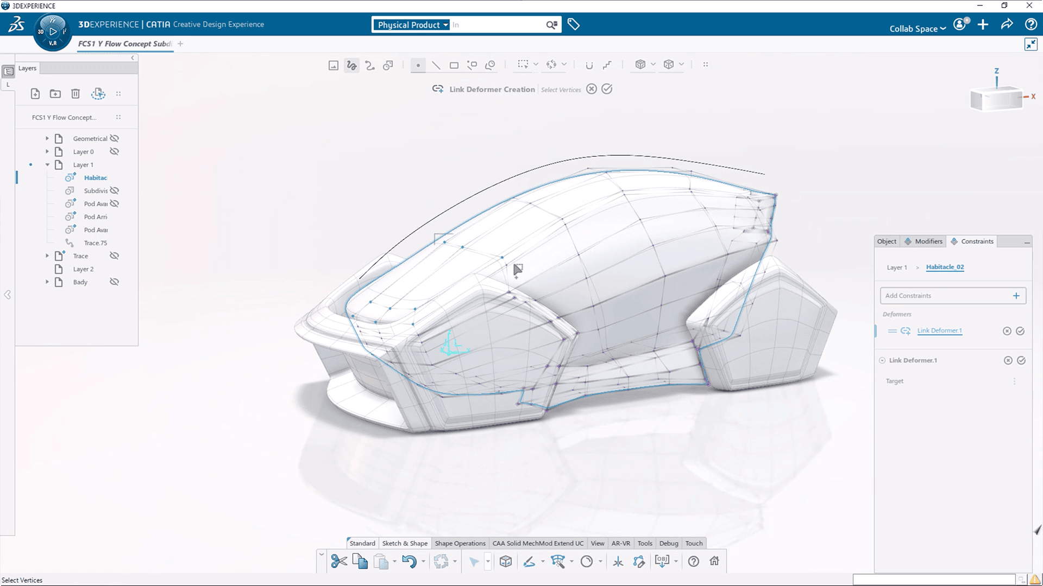The height and width of the screenshot is (586, 1043).
Task: Hide the Trace layer eye icon
Action: coord(114,256)
